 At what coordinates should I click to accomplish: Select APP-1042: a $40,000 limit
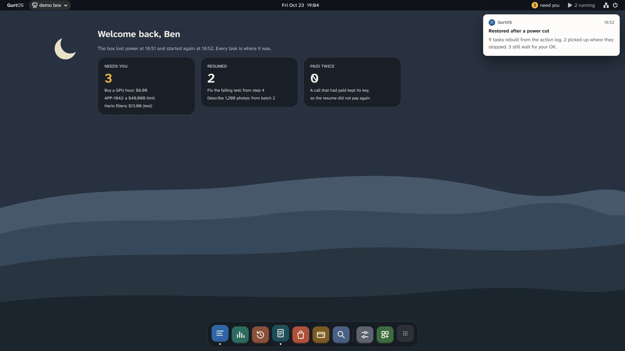pyautogui.click(x=130, y=98)
